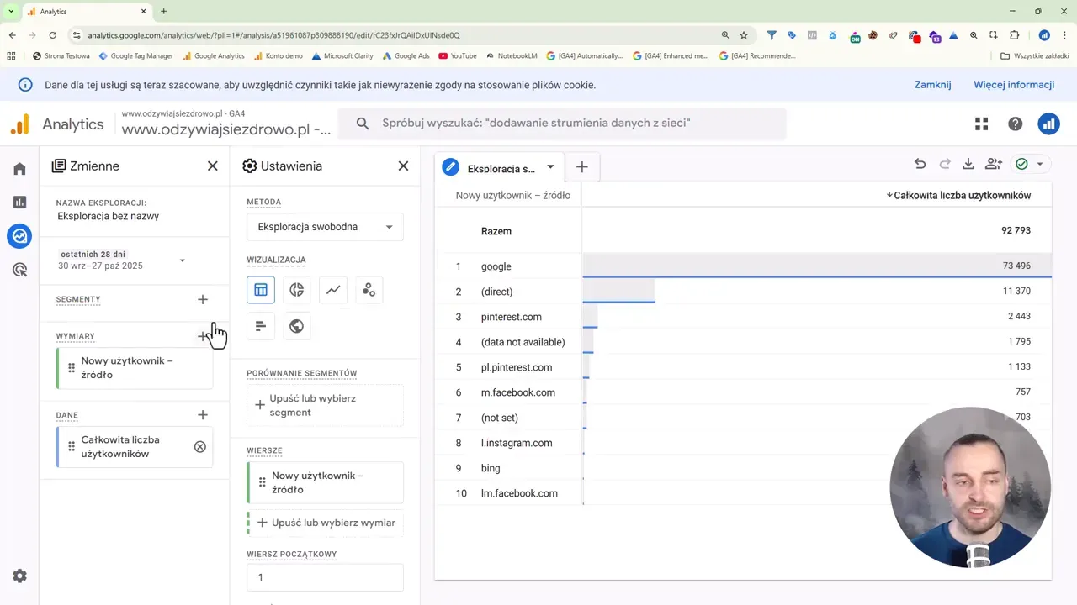Click the m.facebook.com row
This screenshot has height=605, width=1077.
tap(743, 392)
